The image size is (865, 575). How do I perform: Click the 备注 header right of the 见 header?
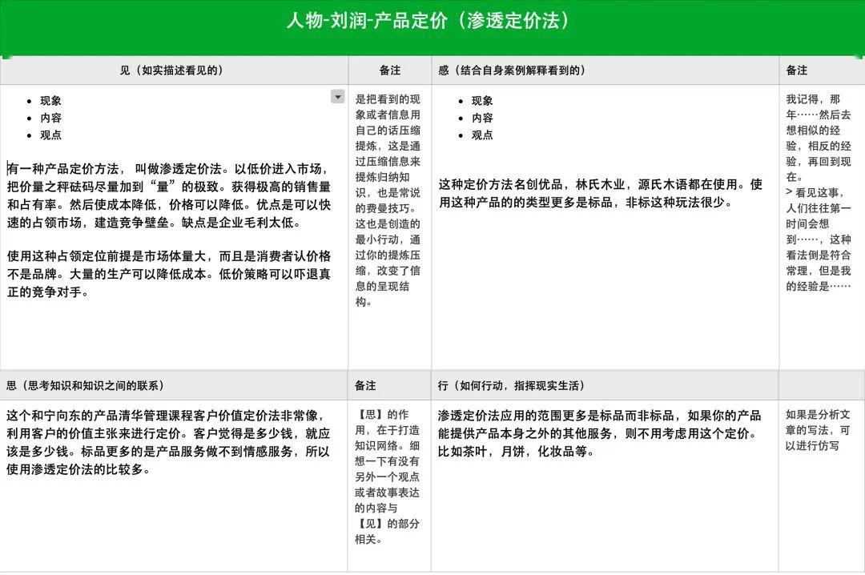389,70
